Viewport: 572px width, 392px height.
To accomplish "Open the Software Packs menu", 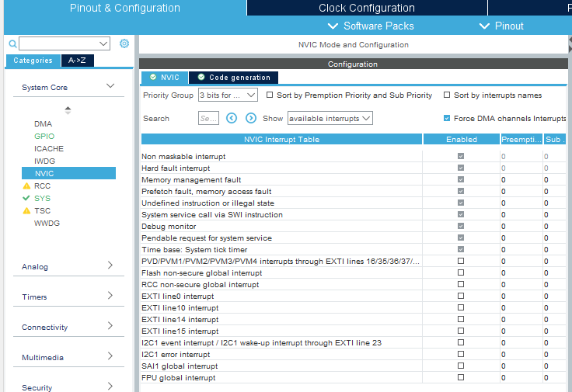I will coord(371,26).
